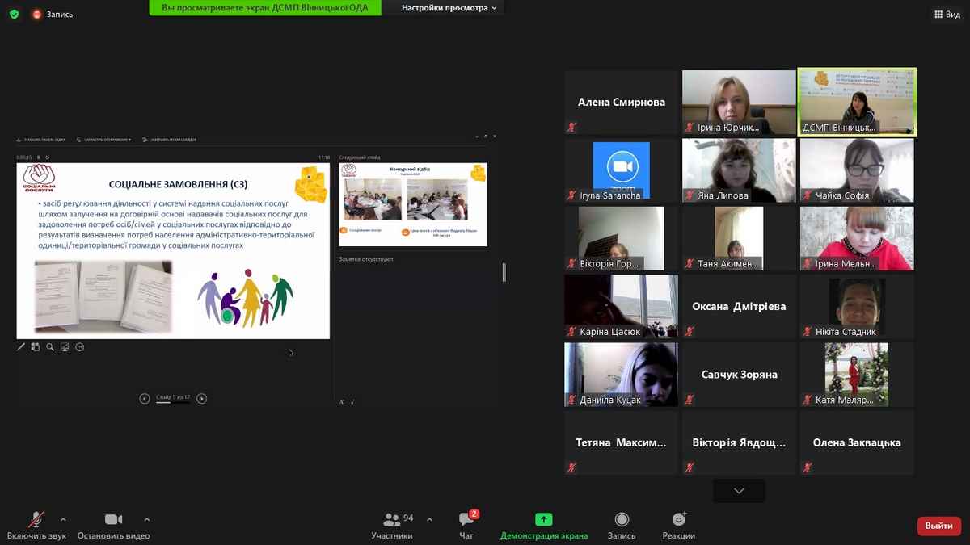Start sharing via Демонстрация экрана

(544, 525)
